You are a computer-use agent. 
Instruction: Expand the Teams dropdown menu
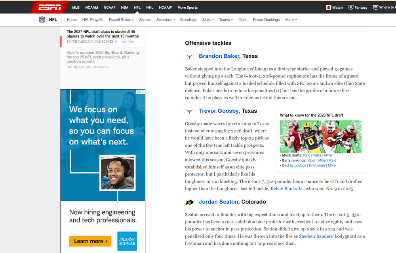click(226, 20)
